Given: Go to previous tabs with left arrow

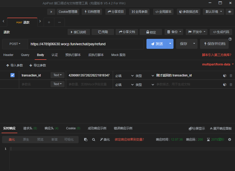Looking at the screenshot, I should pyautogui.click(x=4, y=21).
